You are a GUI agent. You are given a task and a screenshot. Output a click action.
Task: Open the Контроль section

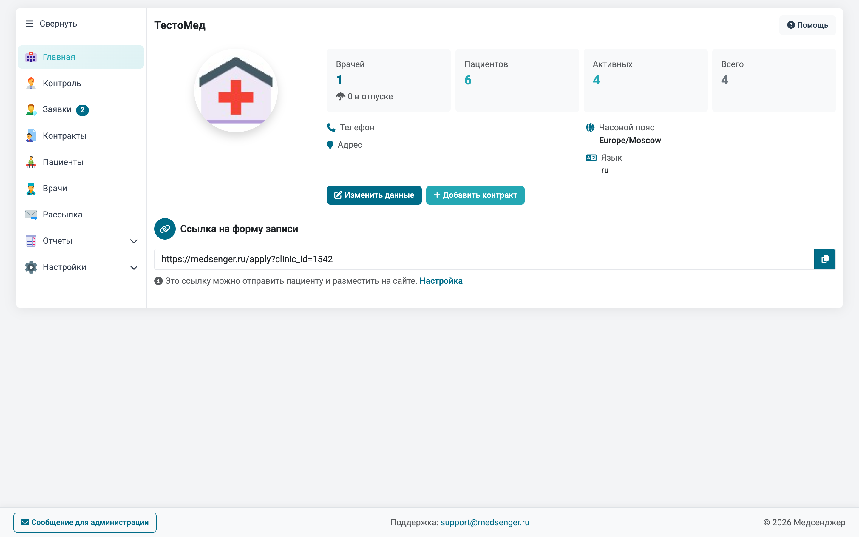click(81, 83)
